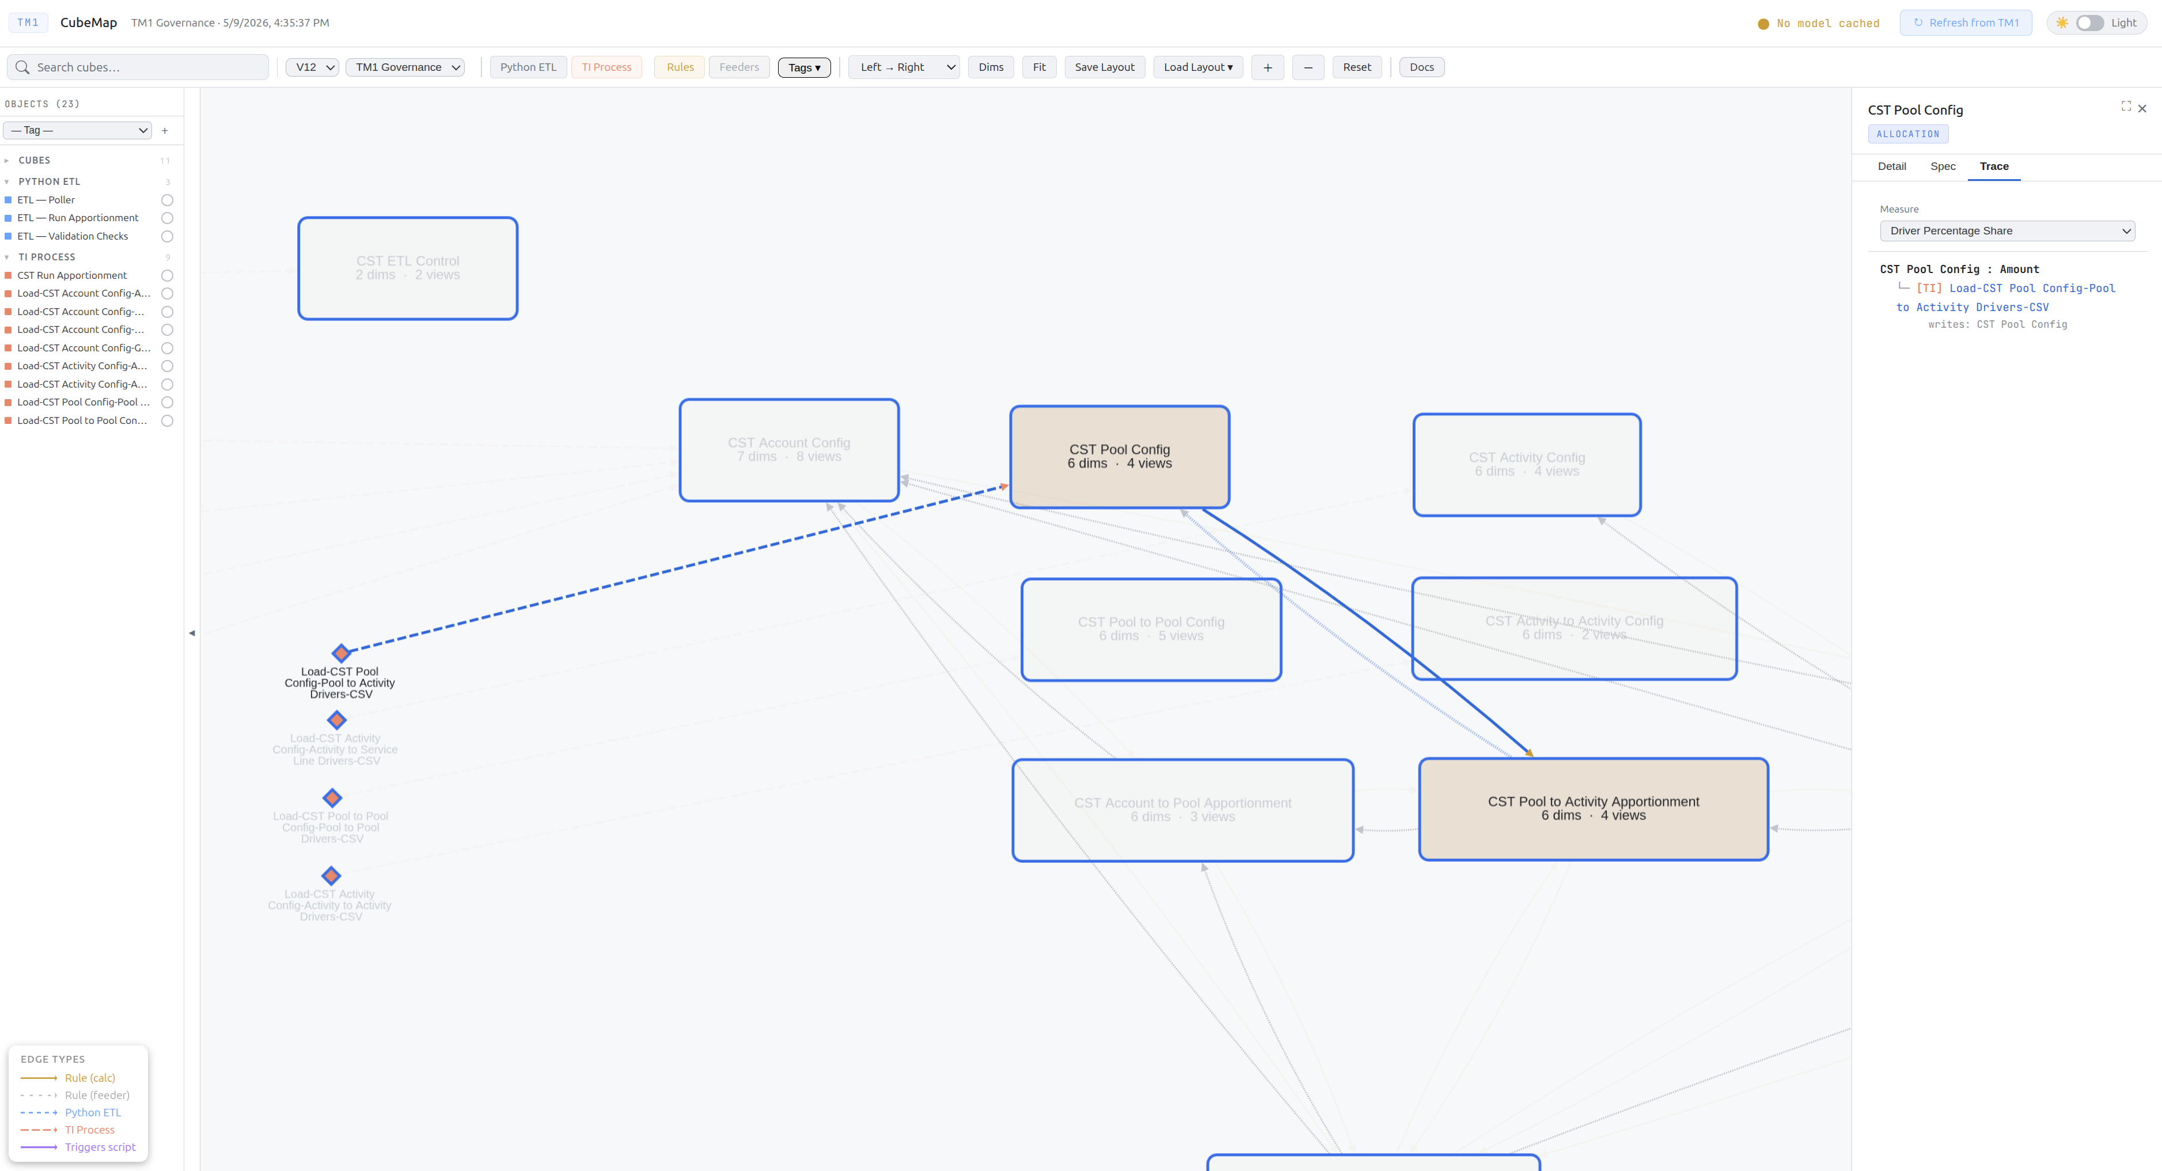
Task: Select the Load-CST Activity Config-Activity to Activity diamond node
Action: [x=332, y=876]
